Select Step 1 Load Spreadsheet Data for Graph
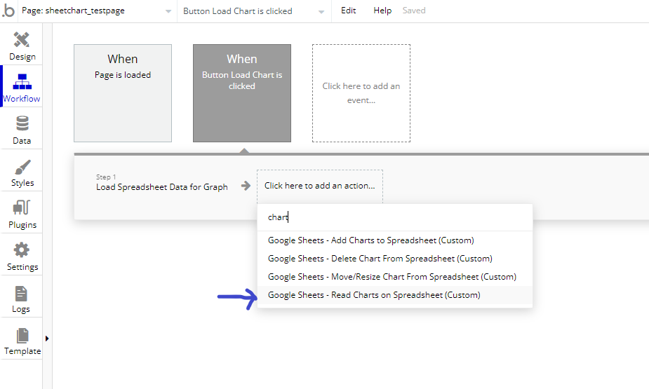 point(162,183)
